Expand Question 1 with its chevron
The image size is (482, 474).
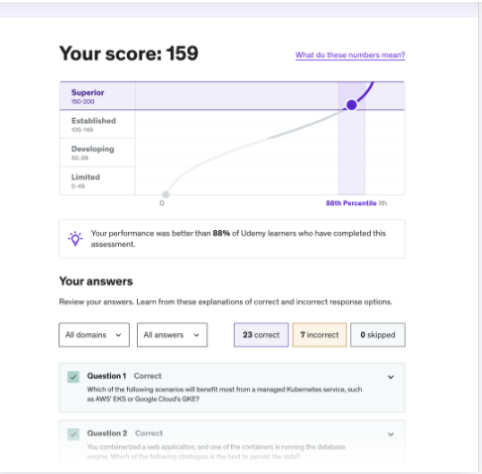coord(391,377)
